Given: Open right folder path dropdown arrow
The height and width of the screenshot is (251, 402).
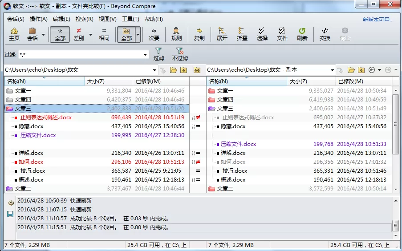Looking at the screenshot, I should click(332, 70).
